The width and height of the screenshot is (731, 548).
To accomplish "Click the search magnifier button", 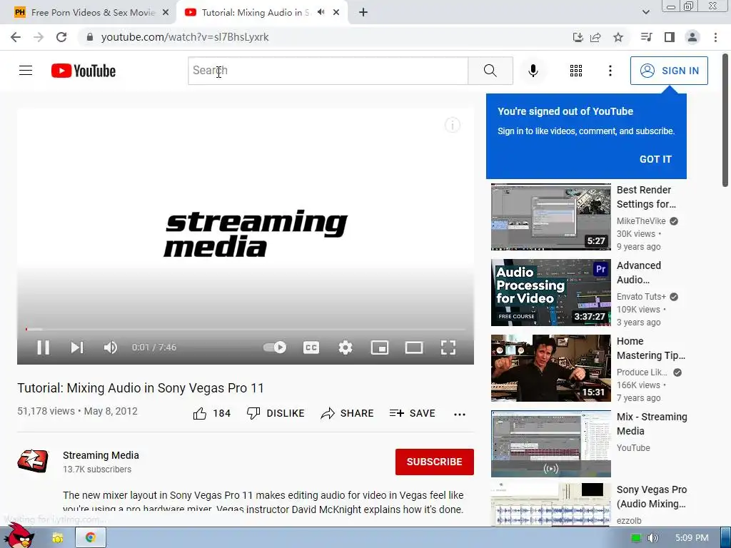I will pyautogui.click(x=490, y=71).
